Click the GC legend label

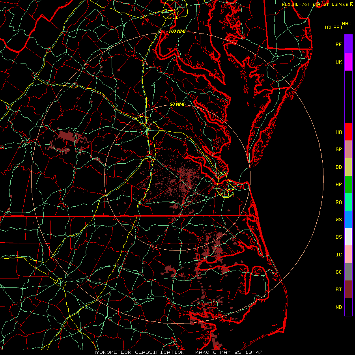tap(338, 272)
